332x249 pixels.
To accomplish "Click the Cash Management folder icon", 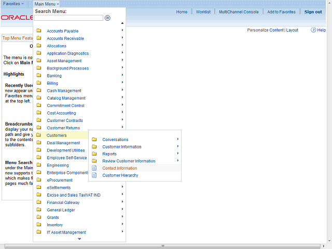I will [x=39, y=90].
